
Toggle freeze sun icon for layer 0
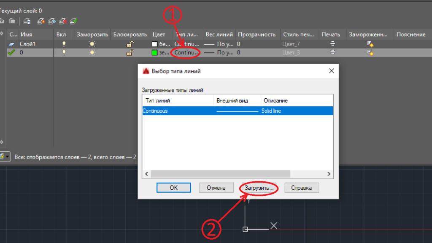pos(92,53)
